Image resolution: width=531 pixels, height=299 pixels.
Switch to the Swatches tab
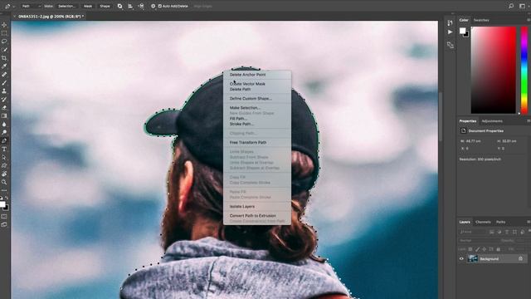481,20
